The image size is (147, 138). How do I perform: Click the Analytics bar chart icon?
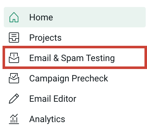(14, 119)
